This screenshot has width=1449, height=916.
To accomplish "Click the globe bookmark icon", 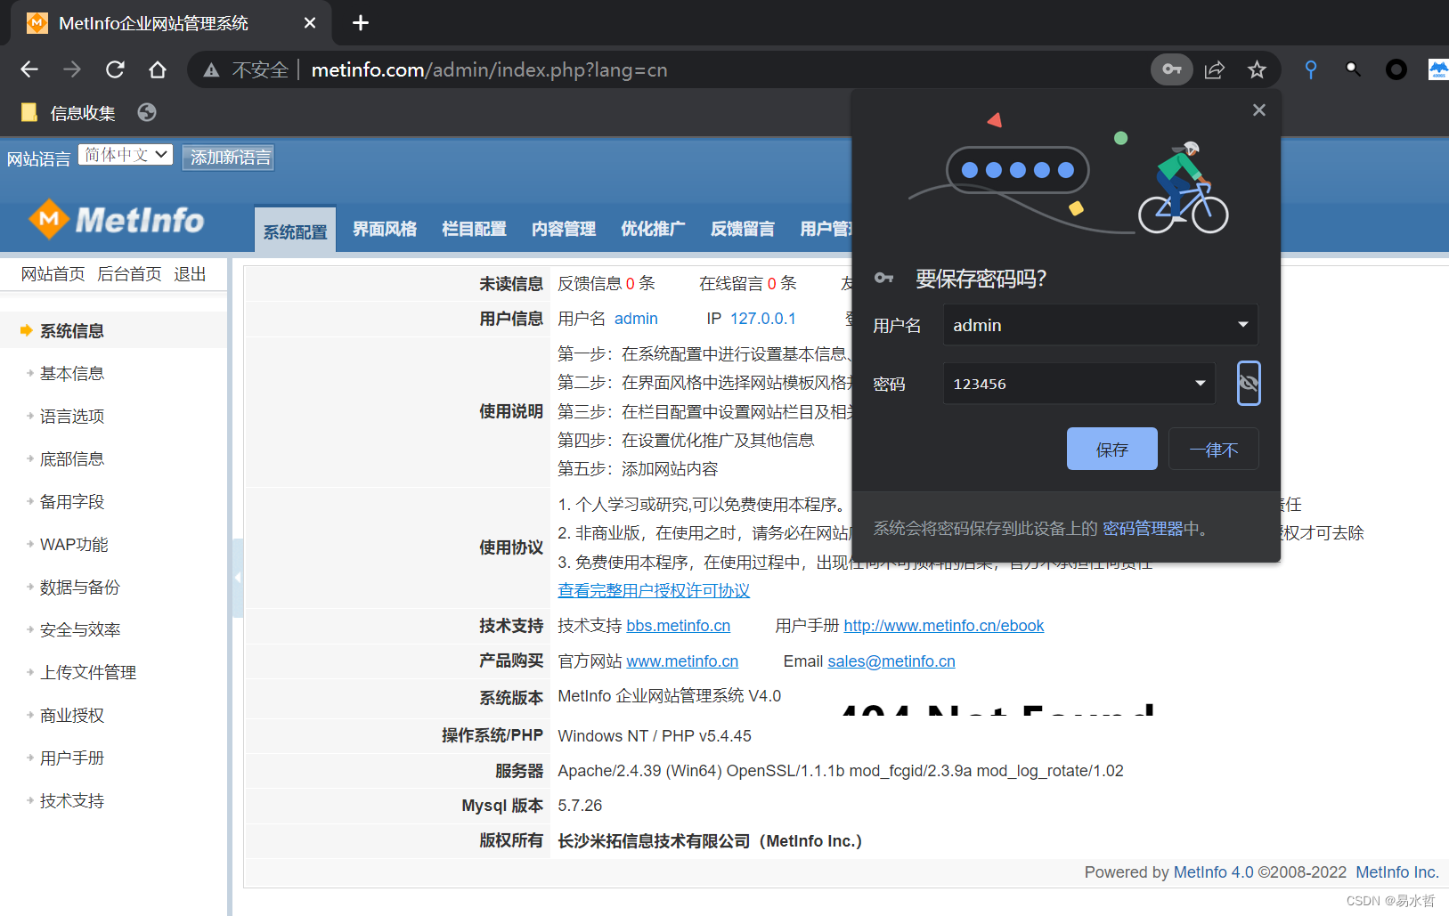I will [147, 112].
